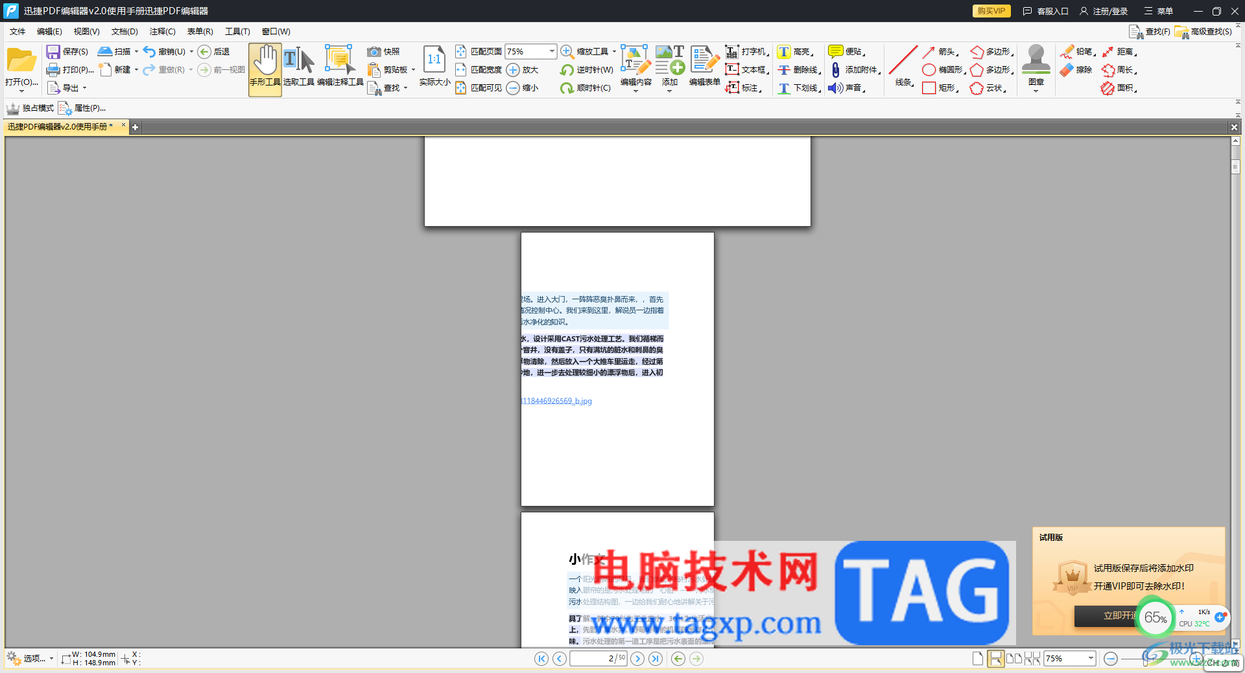1245x673 pixels.
Task: Open the 文档(D) menu
Action: [x=124, y=32]
